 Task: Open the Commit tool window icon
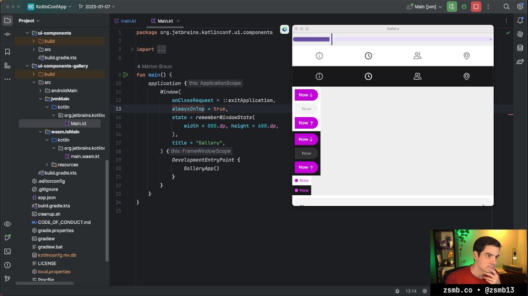click(x=7, y=34)
